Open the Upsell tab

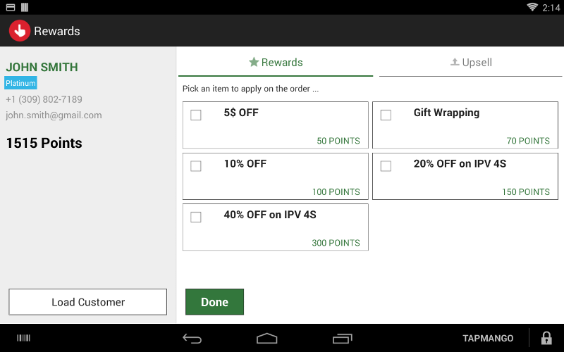(470, 63)
